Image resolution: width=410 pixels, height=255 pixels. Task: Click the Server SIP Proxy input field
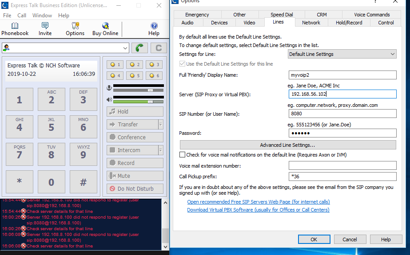pyautogui.click(x=342, y=94)
